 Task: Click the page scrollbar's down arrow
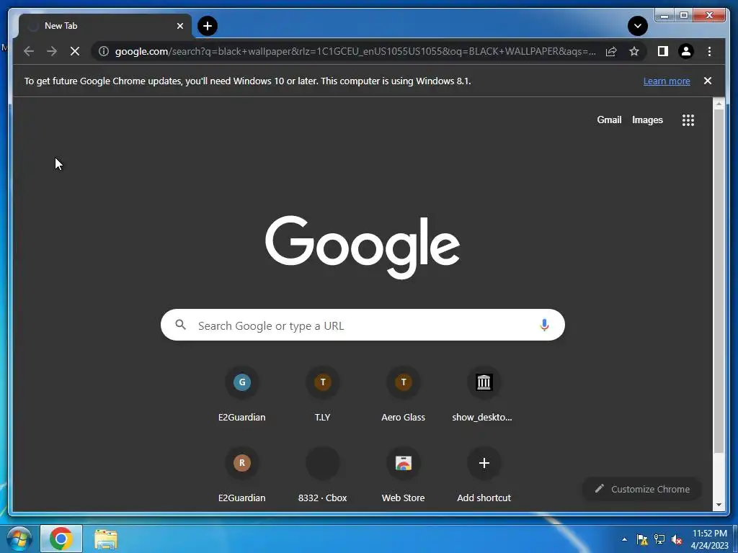(719, 505)
